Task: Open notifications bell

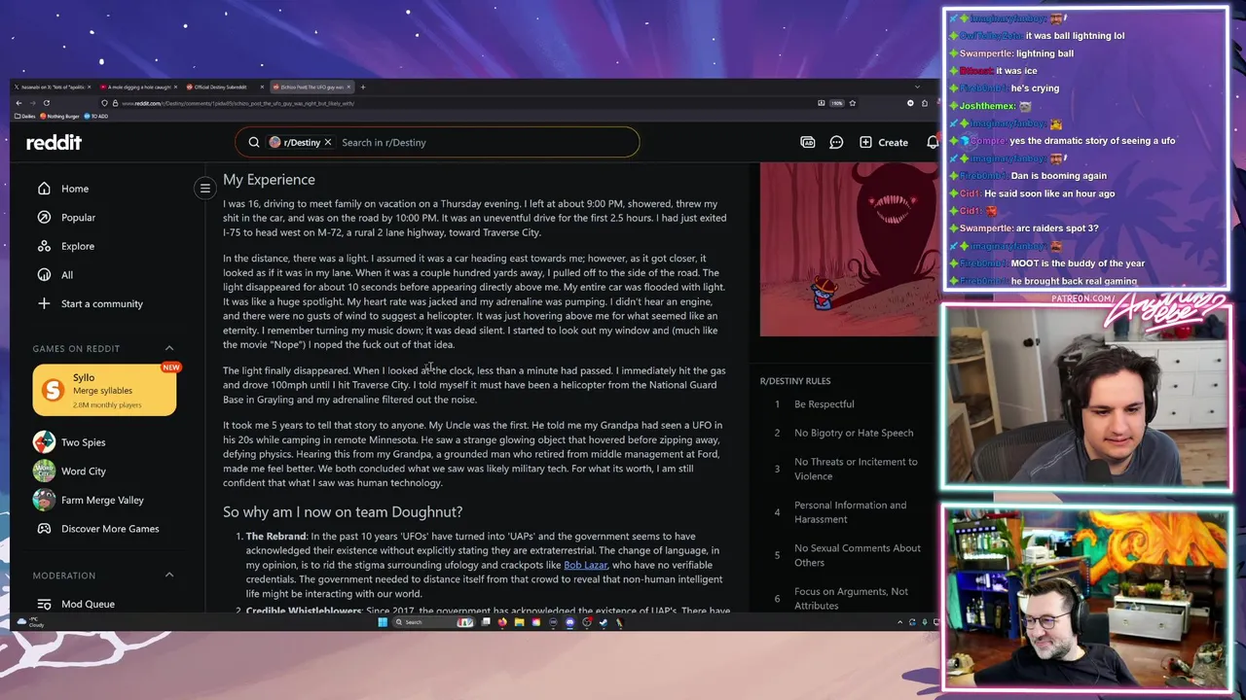Action: pos(933,142)
